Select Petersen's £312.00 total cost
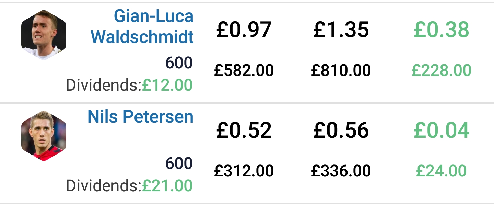494x205 pixels. 244,171
